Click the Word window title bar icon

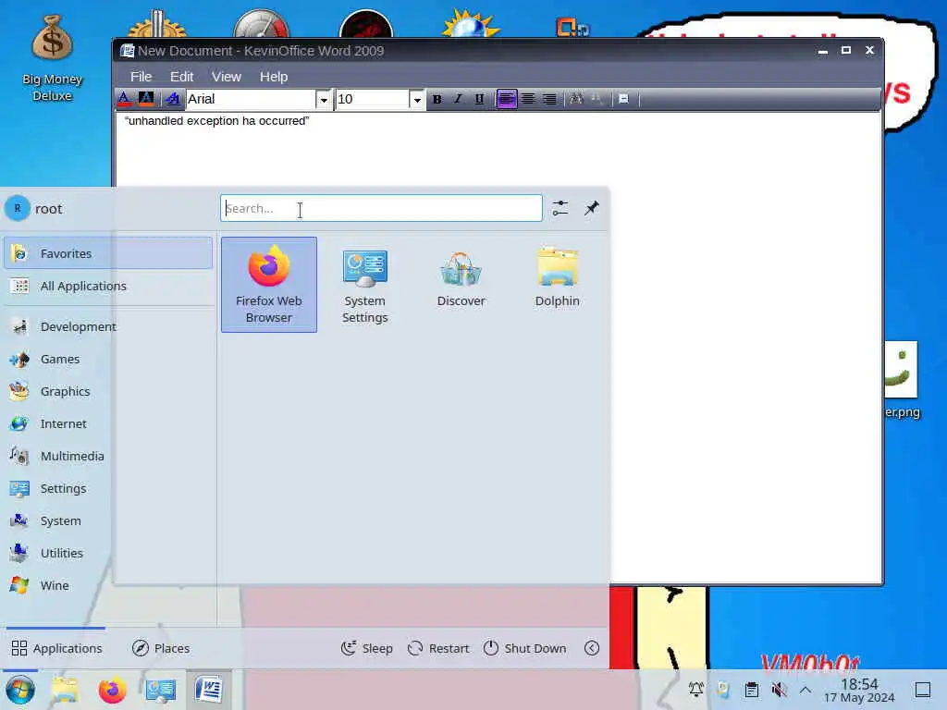tap(127, 51)
